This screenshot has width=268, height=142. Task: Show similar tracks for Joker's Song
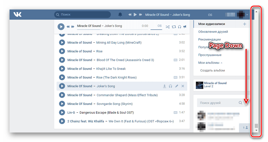[170, 86]
